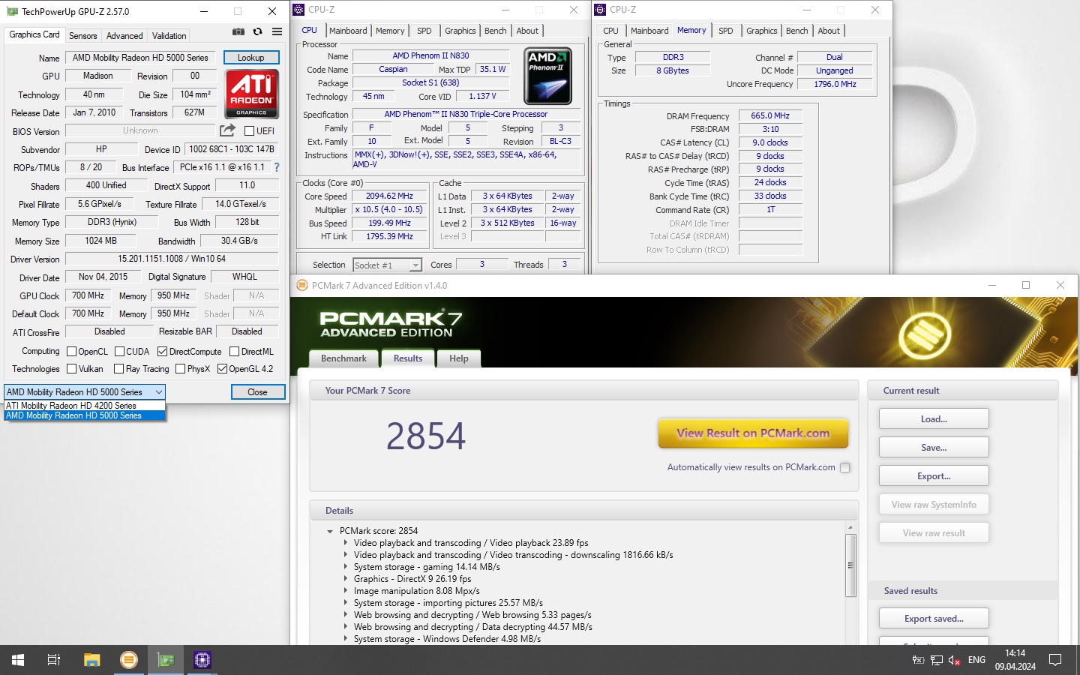Screen dimensions: 1080x675
Task: Enable automatically view results on PCMark.com
Action: (x=845, y=467)
